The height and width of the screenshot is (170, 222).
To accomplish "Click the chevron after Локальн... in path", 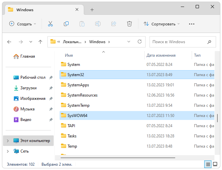I will click(85, 42).
